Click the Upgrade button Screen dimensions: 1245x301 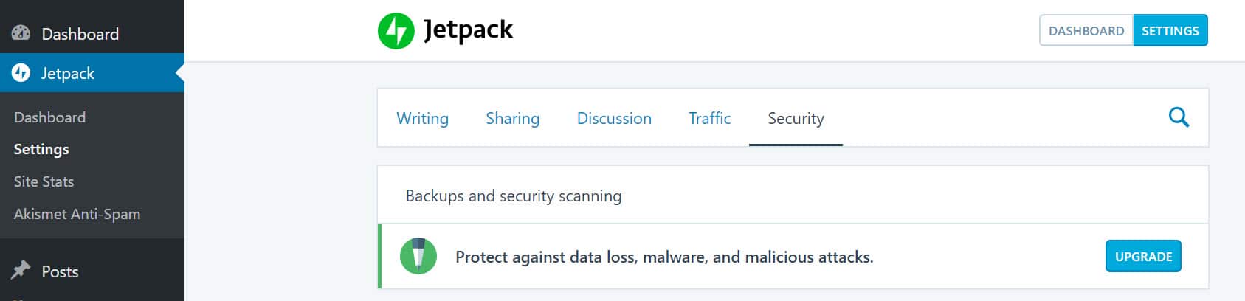tap(1143, 257)
